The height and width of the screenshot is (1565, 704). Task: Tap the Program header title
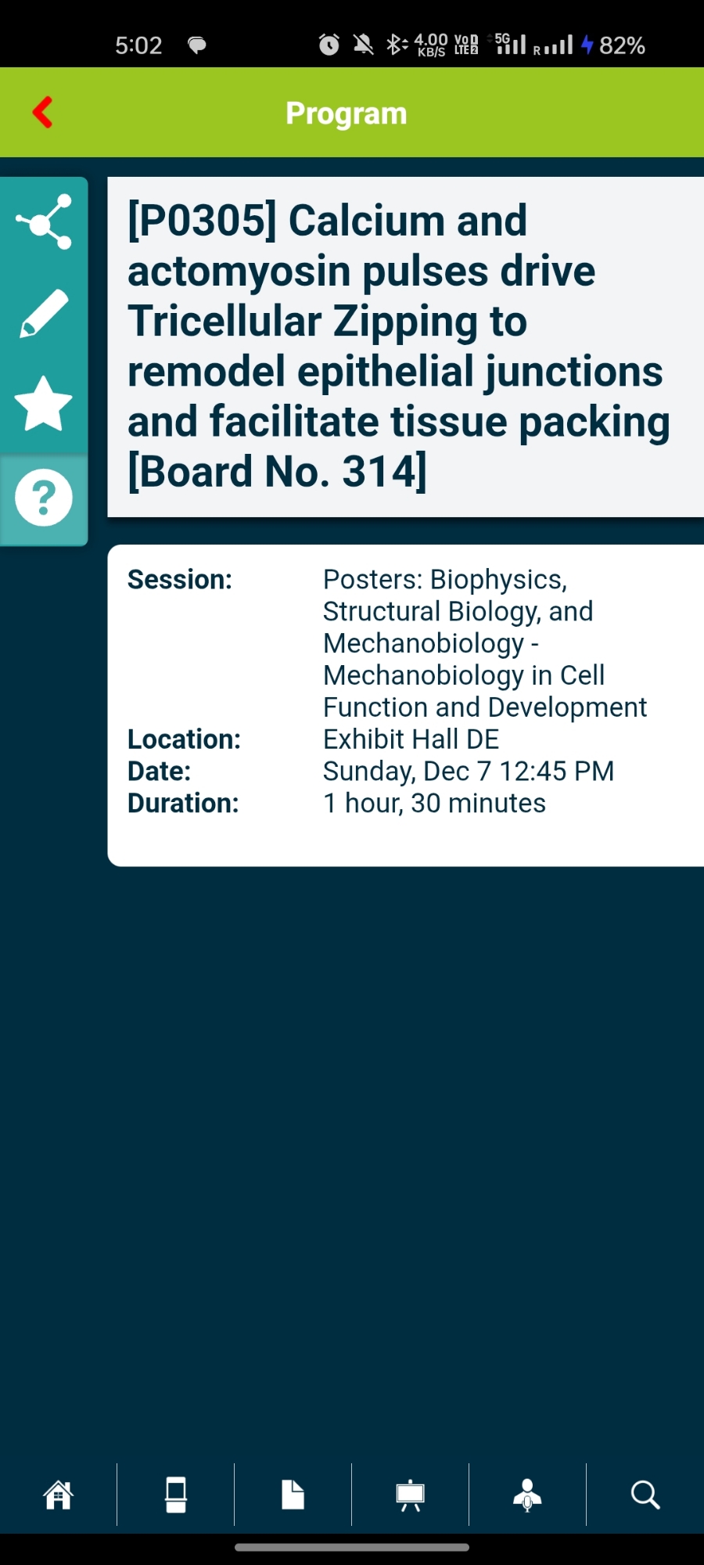[x=347, y=113]
